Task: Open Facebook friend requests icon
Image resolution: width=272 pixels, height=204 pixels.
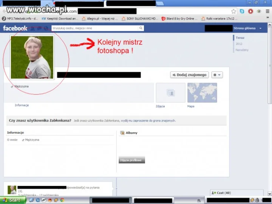Action: pyautogui.click(x=32, y=28)
